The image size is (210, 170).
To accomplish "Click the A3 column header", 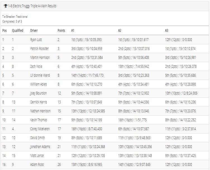I will (166, 30).
